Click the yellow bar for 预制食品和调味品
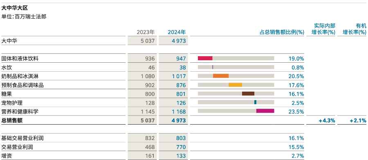Viewport: 368px width, 160px height. click(235, 85)
